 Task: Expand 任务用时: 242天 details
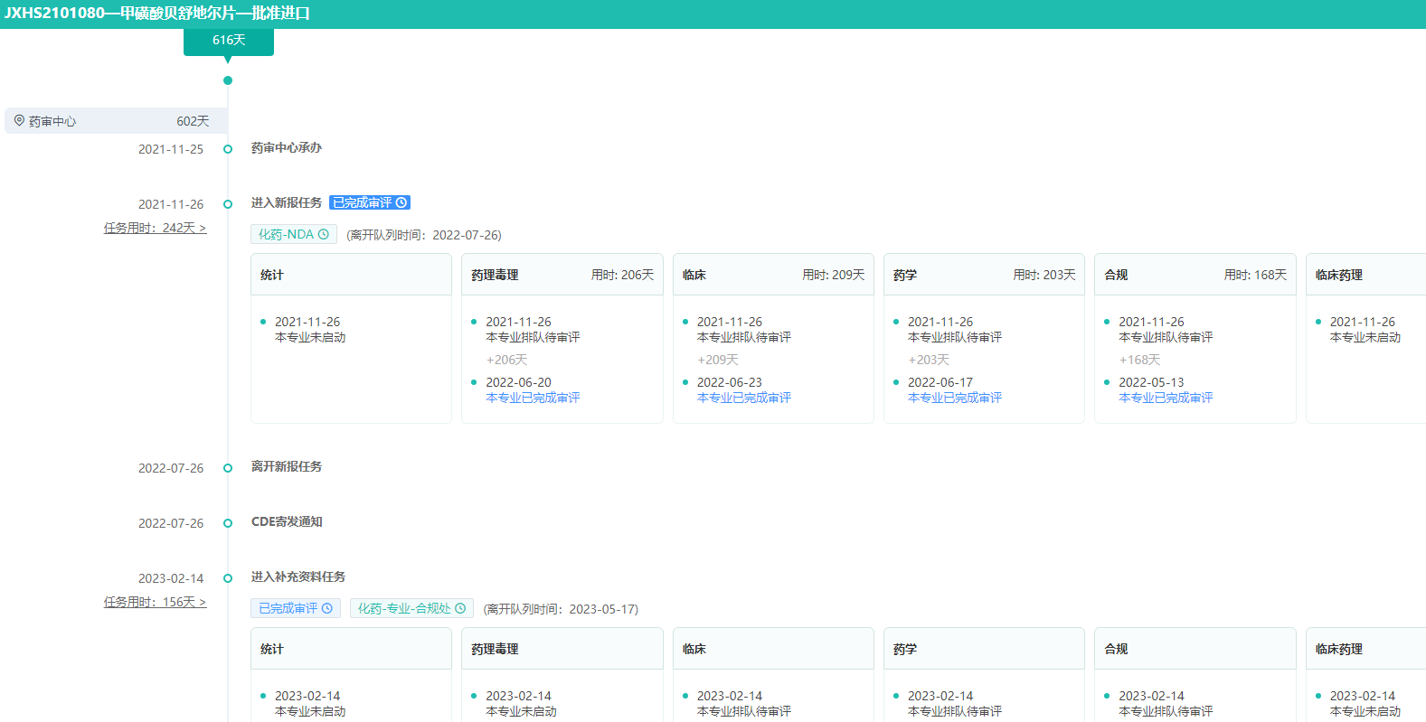155,228
